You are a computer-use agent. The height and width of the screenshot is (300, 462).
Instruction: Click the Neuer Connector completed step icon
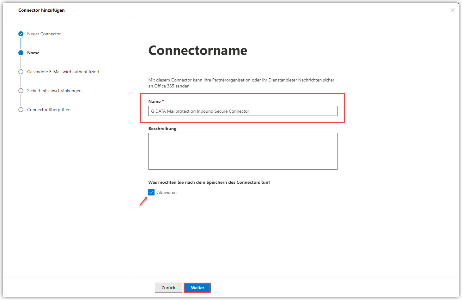21,34
